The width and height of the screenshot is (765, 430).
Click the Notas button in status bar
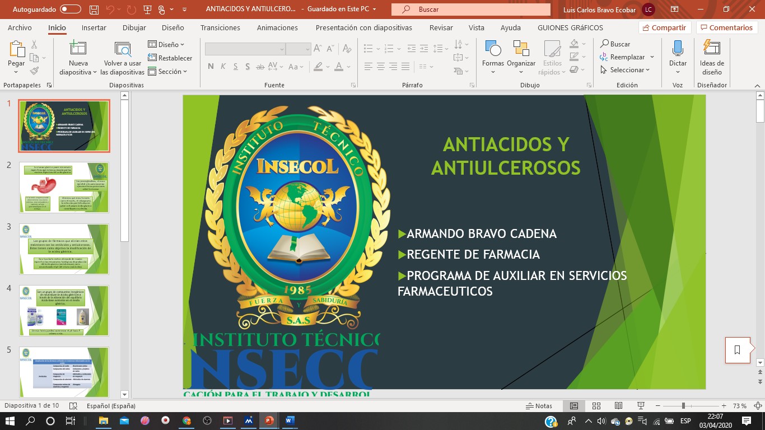click(x=539, y=406)
